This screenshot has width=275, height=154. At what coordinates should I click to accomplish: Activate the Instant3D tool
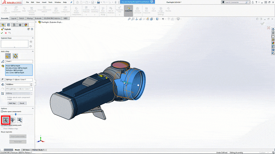click(x=128, y=11)
